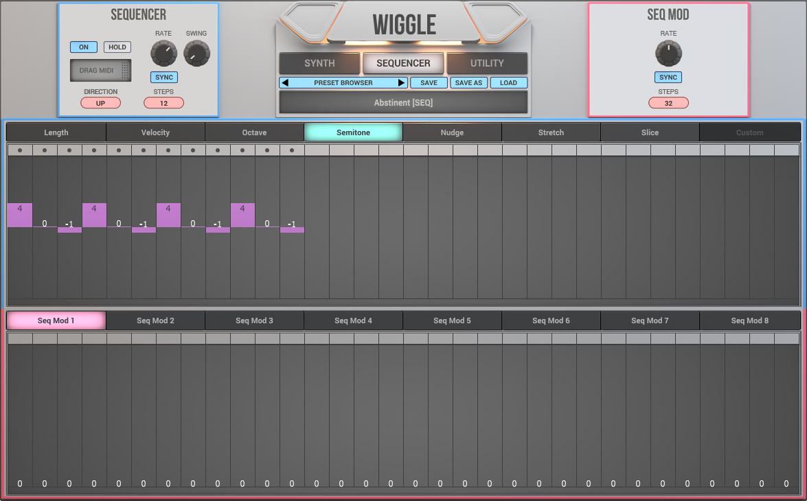Switch to the SYNTH tab

point(319,63)
